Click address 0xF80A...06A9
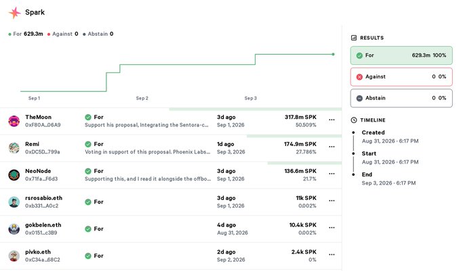 point(43,125)
